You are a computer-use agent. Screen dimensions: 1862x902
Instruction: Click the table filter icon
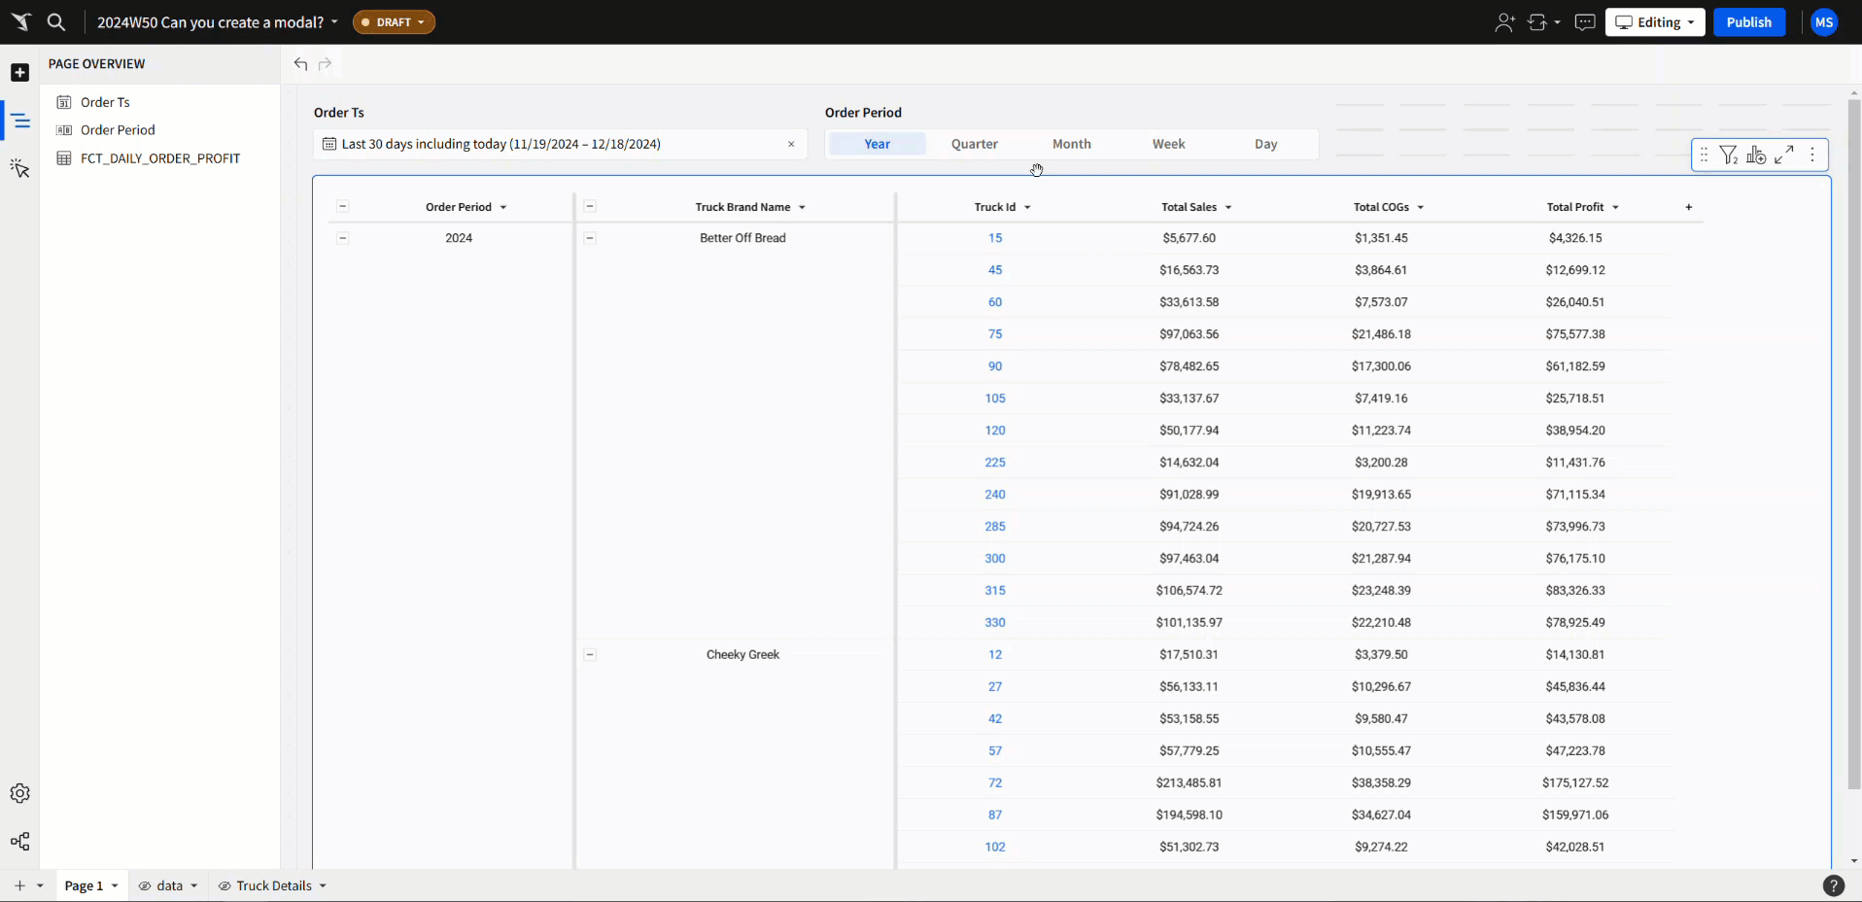click(1728, 156)
